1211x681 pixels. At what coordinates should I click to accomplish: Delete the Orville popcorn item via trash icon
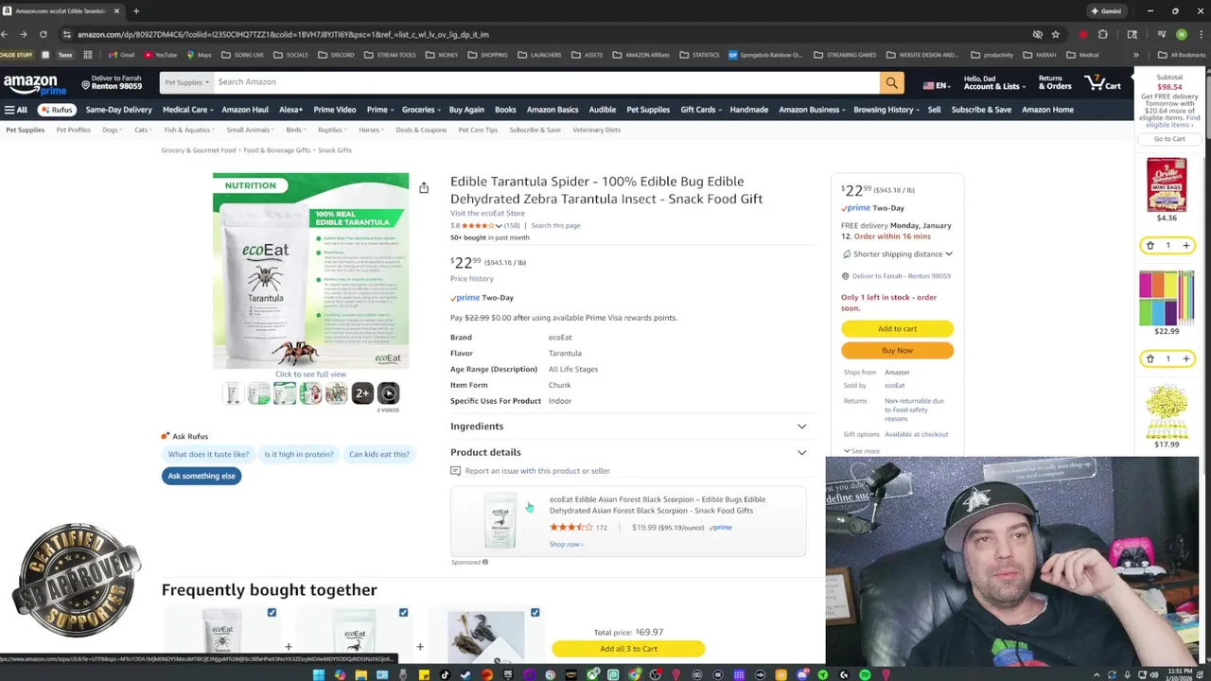[x=1150, y=245]
